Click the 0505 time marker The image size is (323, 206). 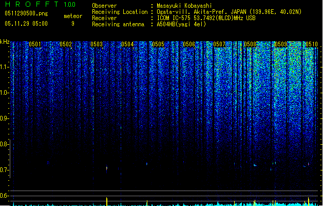158,44
